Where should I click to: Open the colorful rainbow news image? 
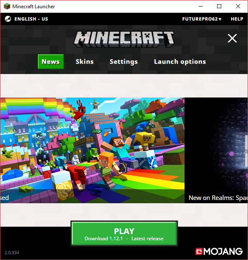[x=92, y=150]
